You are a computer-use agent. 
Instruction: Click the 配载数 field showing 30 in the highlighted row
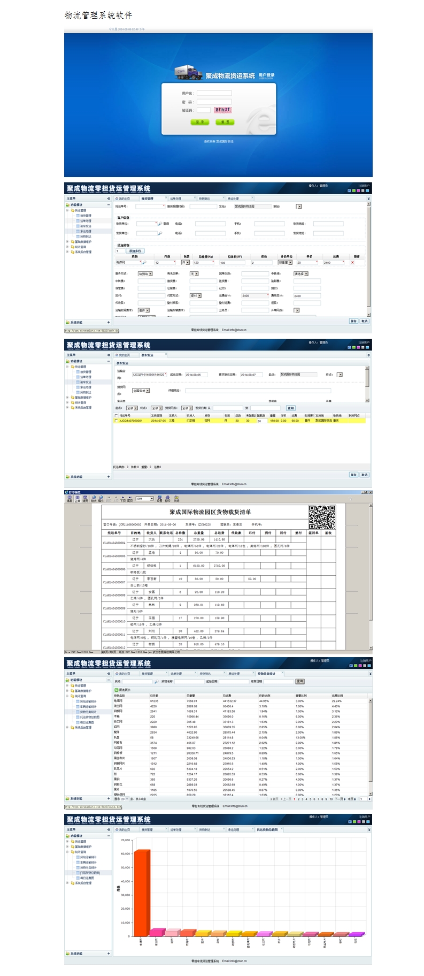[x=261, y=421]
